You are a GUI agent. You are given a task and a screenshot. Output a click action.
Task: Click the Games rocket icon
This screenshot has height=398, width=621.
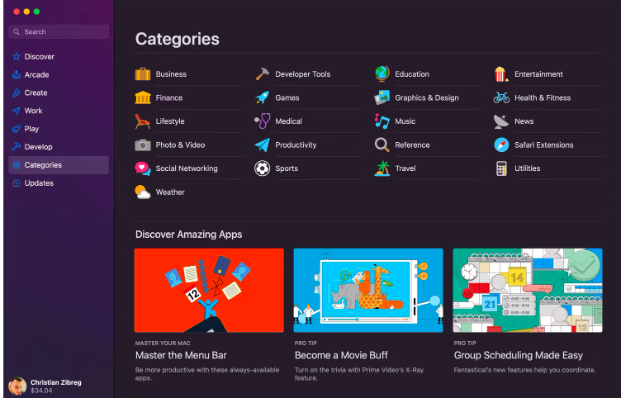[x=262, y=97]
